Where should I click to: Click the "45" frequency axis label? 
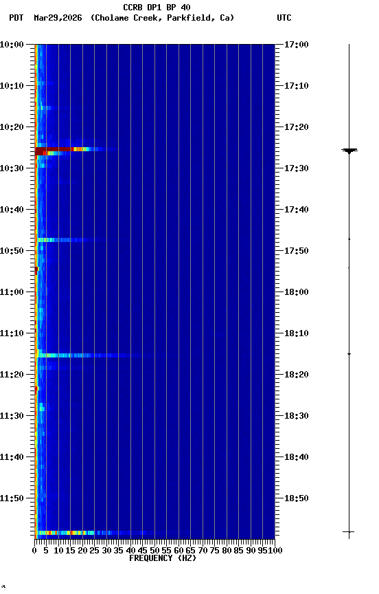click(x=142, y=551)
